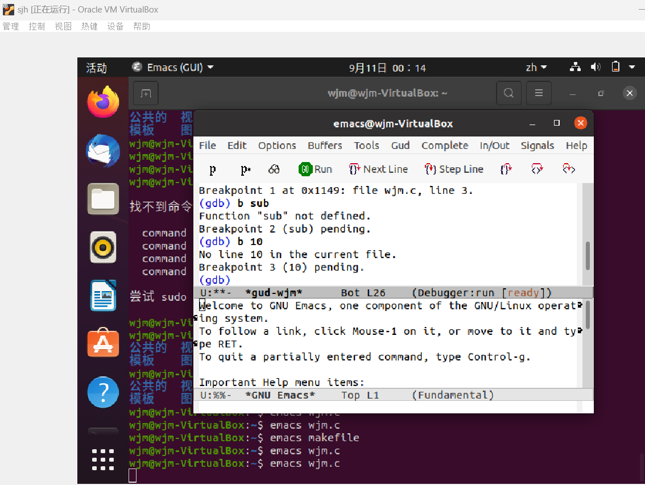Open the Help menu in Emacs
The image size is (645, 485).
(576, 146)
